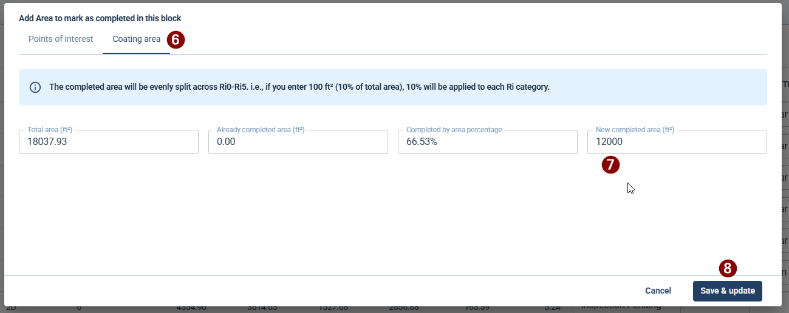Click the red number 7 marker badge
Screen dimensions: 789x313
coord(610,164)
